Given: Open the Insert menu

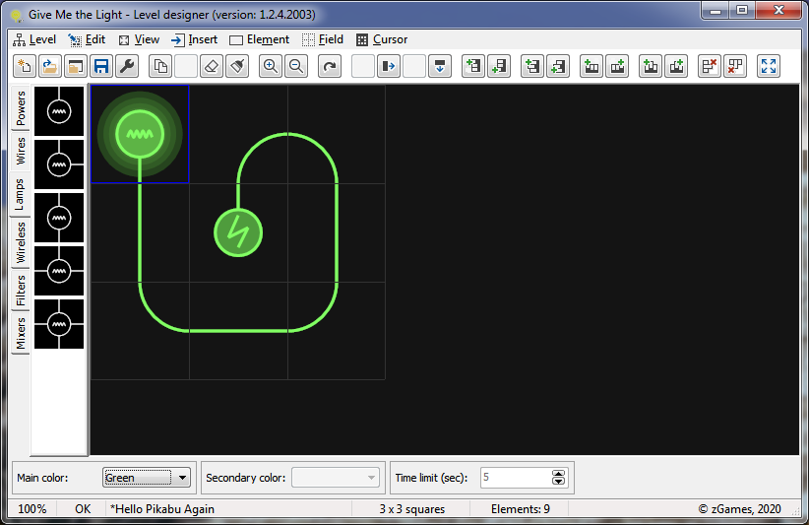Looking at the screenshot, I should (195, 39).
